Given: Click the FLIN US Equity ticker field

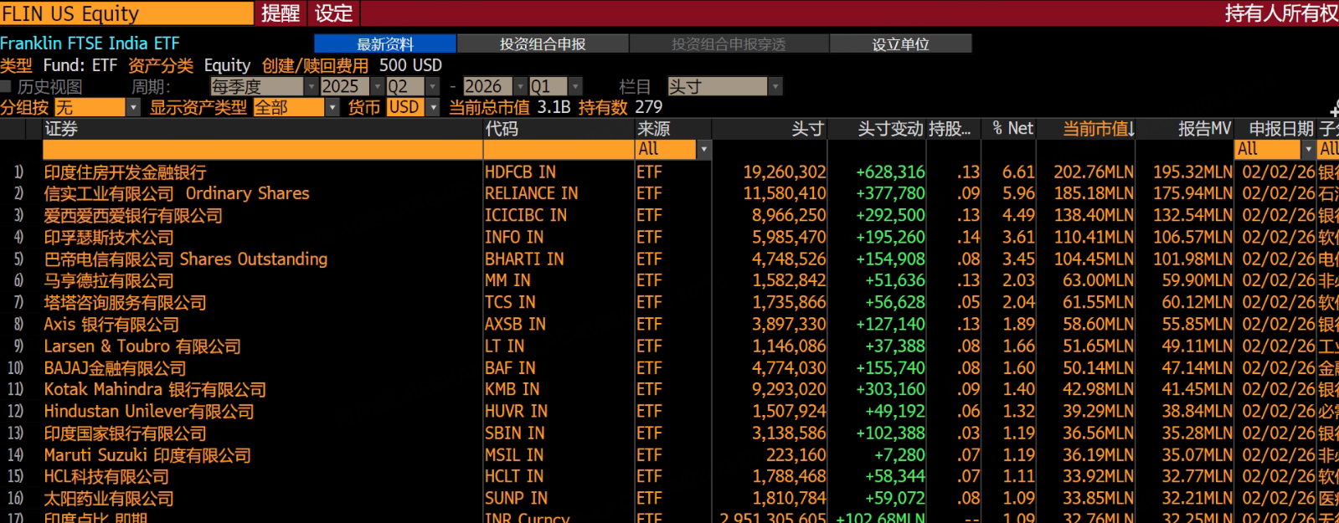Looking at the screenshot, I should 126,13.
